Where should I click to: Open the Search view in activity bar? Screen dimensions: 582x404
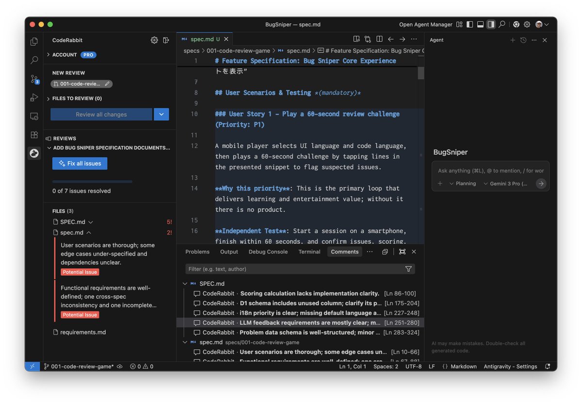point(34,60)
